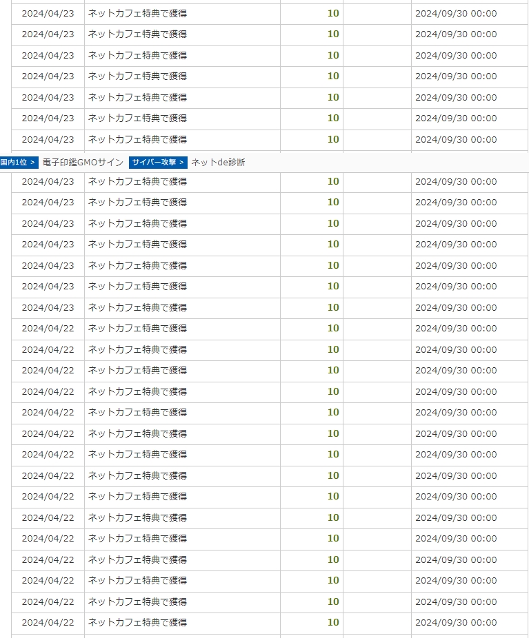Click the expiry date just below the banner
The height and width of the screenshot is (638, 529).
click(x=455, y=182)
